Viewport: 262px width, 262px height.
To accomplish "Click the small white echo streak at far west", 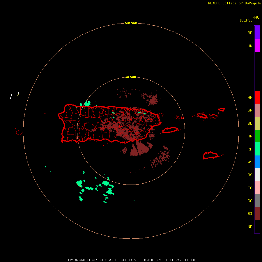I will tap(11, 97).
